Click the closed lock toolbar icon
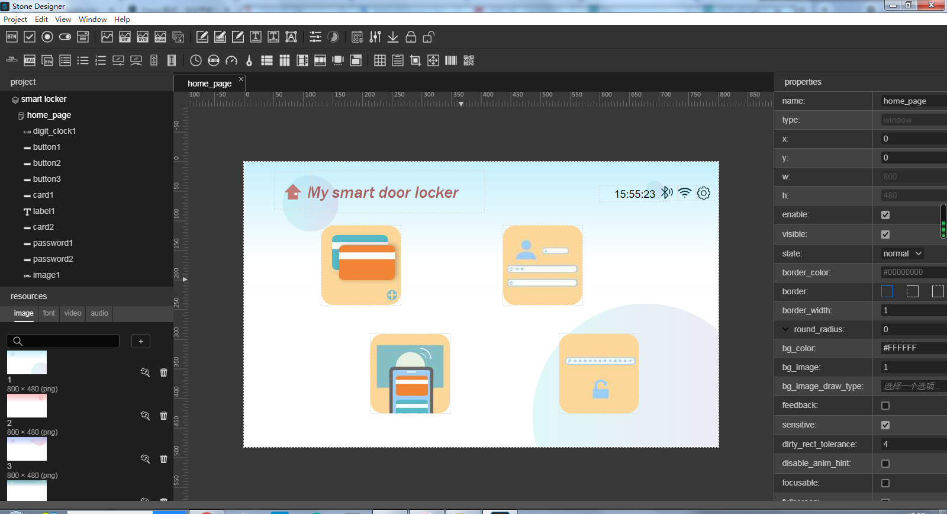This screenshot has width=947, height=514. 411,37
